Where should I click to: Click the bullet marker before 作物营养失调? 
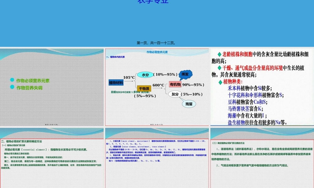13,87
